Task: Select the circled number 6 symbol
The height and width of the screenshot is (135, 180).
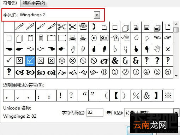Action: 168,72
